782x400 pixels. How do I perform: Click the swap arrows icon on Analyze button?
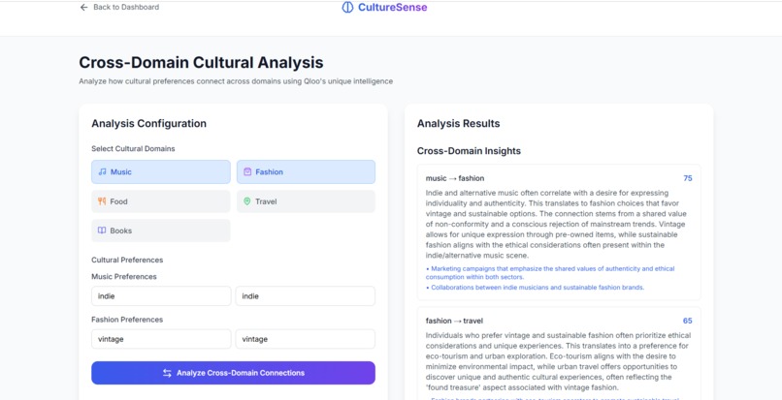tap(167, 373)
